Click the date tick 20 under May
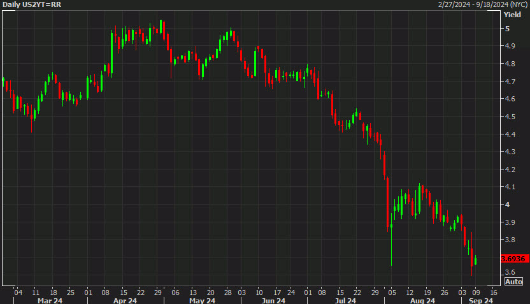Image resolution: width=530 pixels, height=304 pixels. [211, 293]
